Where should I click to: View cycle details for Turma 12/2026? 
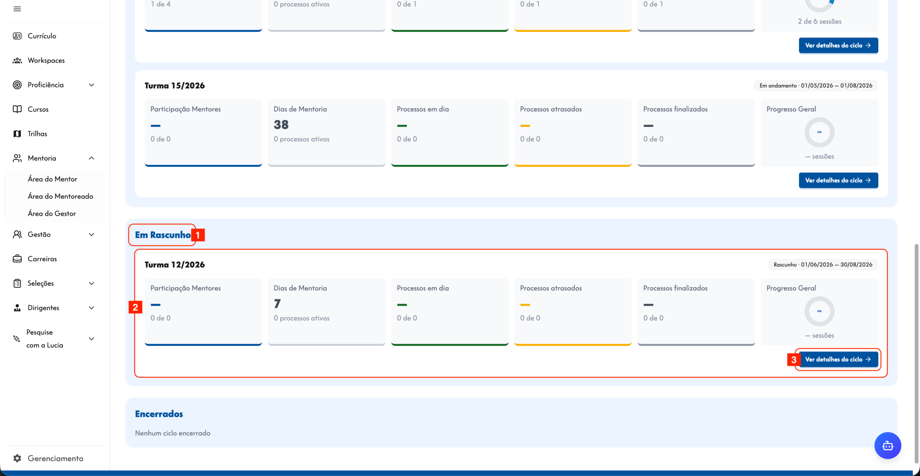(838, 360)
